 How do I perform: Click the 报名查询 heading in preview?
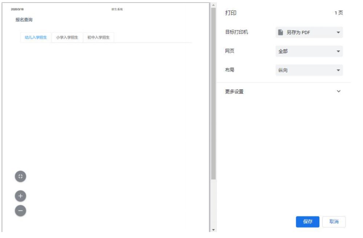click(24, 20)
